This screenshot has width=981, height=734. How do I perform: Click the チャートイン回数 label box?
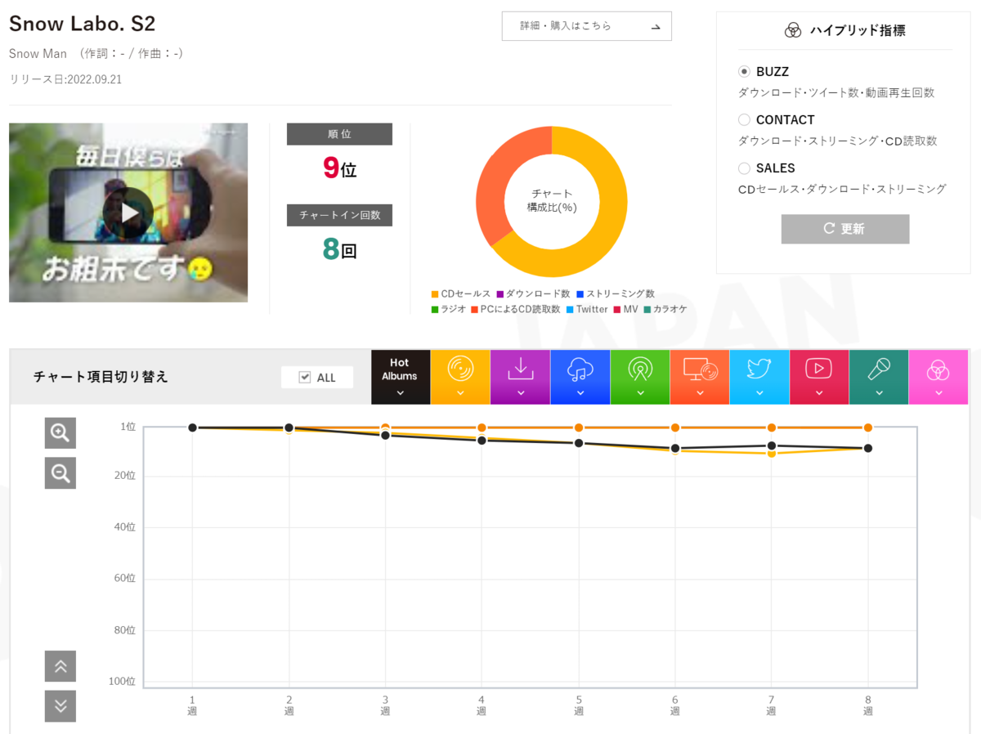coord(339,215)
